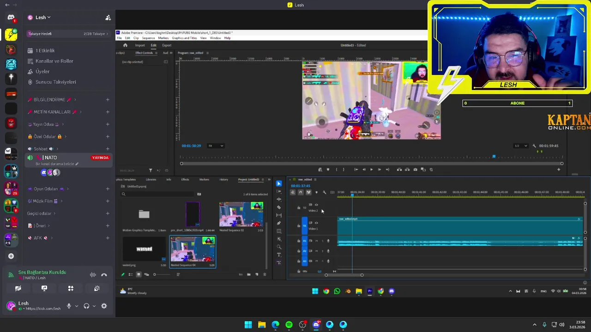Toggle A2 track targeting
The width and height of the screenshot is (591, 332).
[x=304, y=251]
